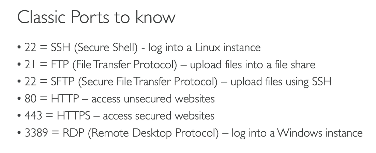Image resolution: width=376 pixels, height=153 pixels.
Task: Click "access unsecured websites" text
Action: point(153,99)
